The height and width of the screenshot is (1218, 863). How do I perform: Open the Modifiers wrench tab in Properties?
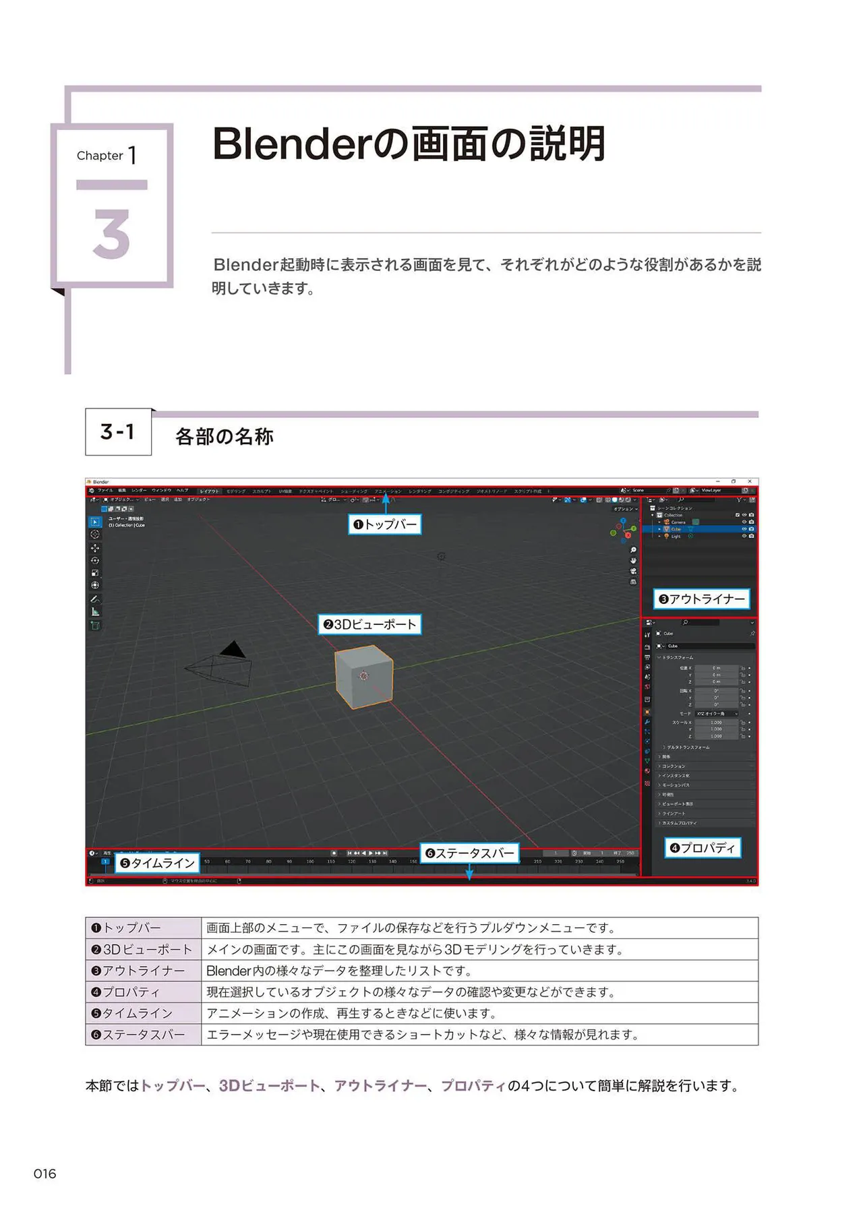pos(647,722)
